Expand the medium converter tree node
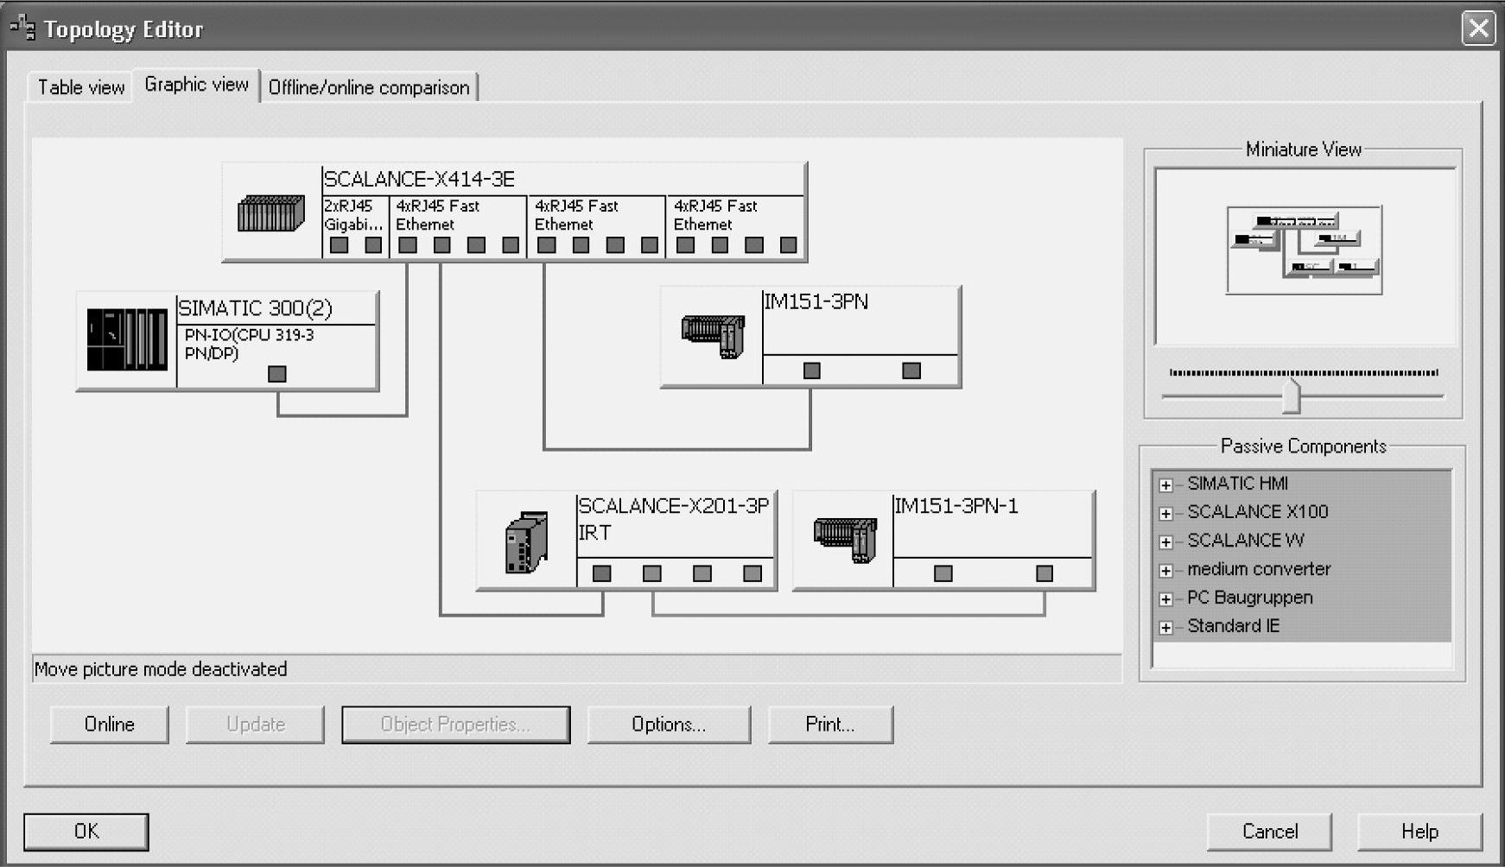The height and width of the screenshot is (867, 1505). coord(1165,571)
